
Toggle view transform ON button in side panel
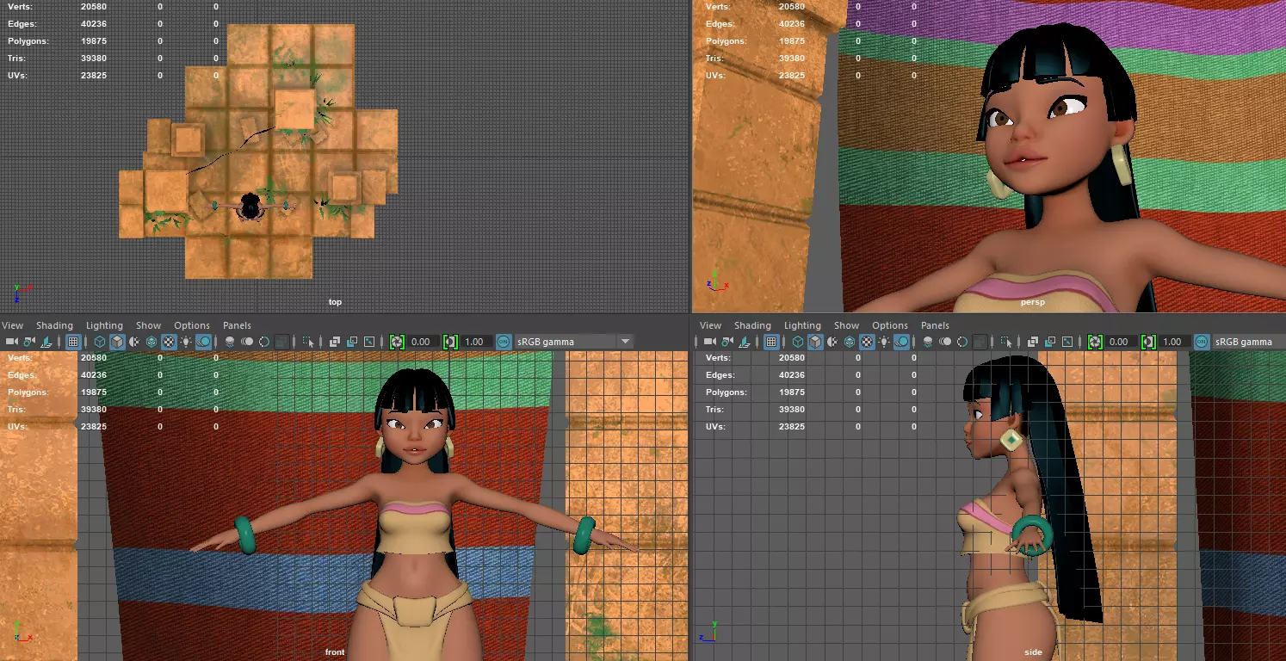point(1201,342)
